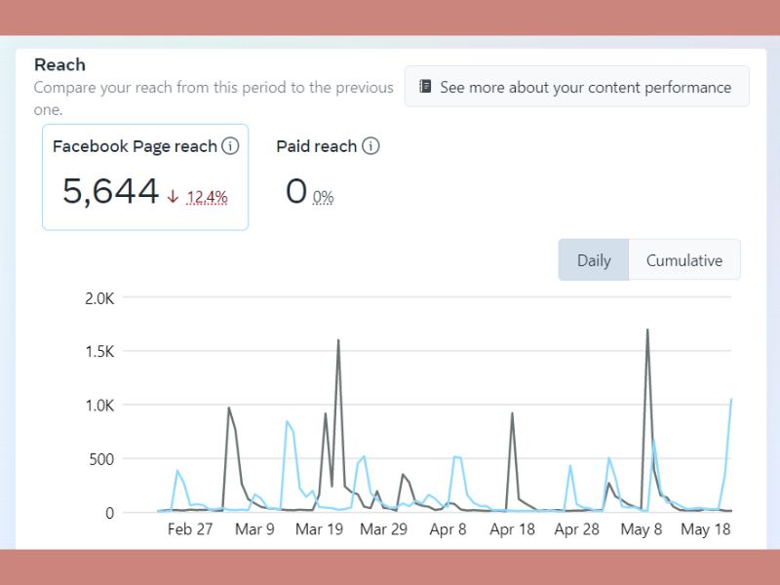Click the 0% paid reach change

pyautogui.click(x=324, y=198)
